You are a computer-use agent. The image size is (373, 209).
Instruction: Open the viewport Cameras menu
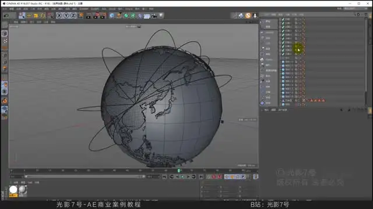[x=24, y=22]
